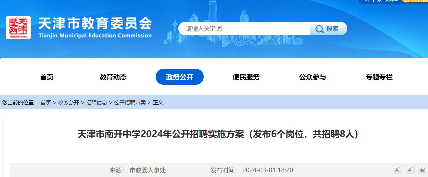
Task: Decrease font size with A- icon
Action: pos(397,170)
